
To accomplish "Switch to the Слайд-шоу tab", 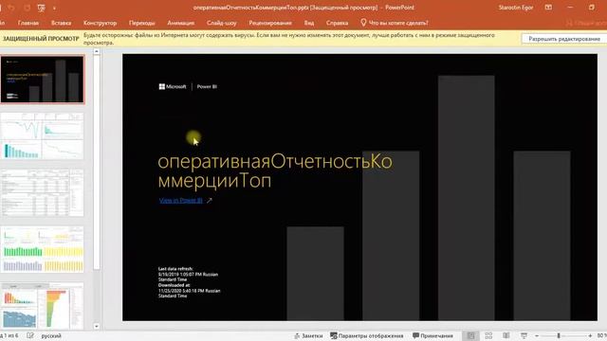I will (x=221, y=23).
